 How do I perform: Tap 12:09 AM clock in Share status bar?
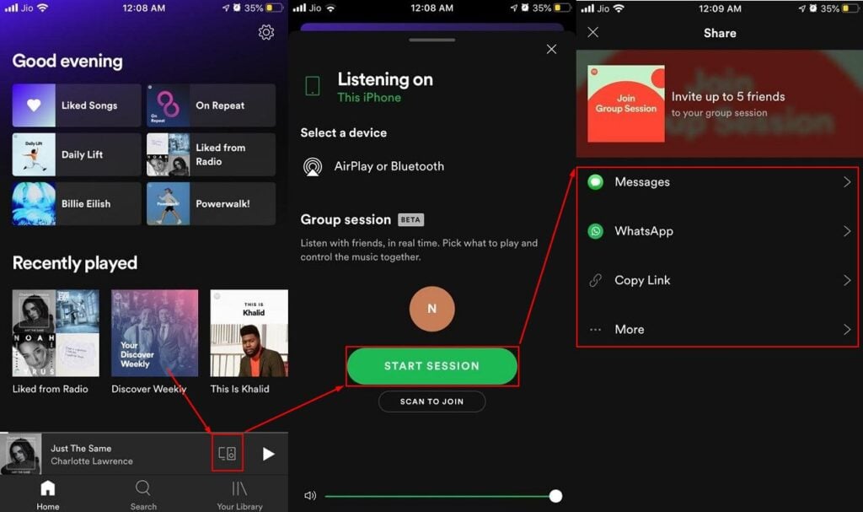tap(720, 8)
